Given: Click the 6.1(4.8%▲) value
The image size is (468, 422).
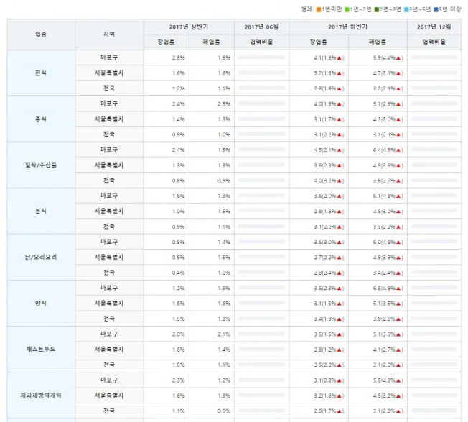Looking at the screenshot, I should [x=388, y=196].
